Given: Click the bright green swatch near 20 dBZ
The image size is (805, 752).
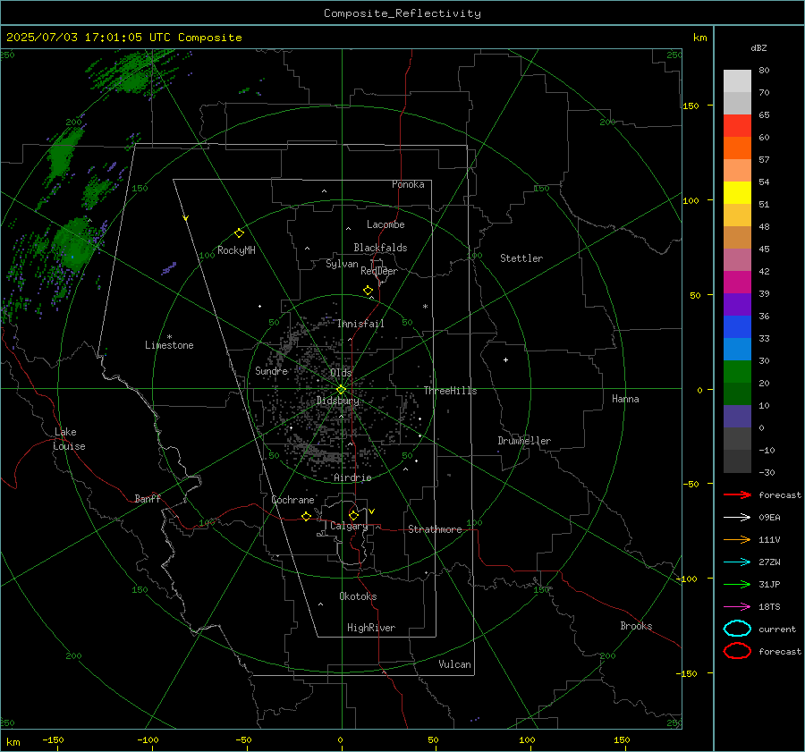Looking at the screenshot, I should (x=737, y=372).
